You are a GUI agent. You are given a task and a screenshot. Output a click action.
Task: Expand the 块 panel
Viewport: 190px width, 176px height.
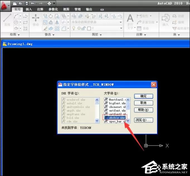tap(176, 35)
